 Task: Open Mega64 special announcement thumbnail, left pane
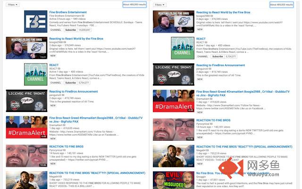(x=26, y=180)
